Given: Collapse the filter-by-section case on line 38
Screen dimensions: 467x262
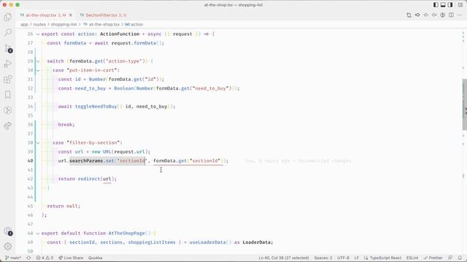Looking at the screenshot, I should [x=38, y=143].
